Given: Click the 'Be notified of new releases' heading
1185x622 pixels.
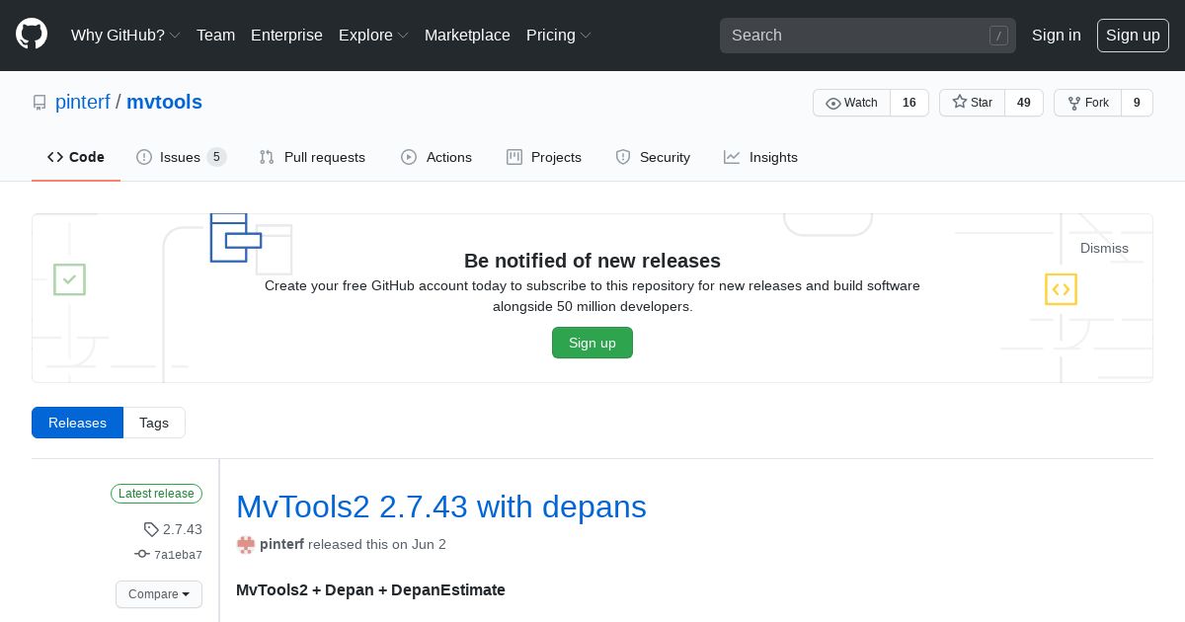Looking at the screenshot, I should click(x=592, y=261).
